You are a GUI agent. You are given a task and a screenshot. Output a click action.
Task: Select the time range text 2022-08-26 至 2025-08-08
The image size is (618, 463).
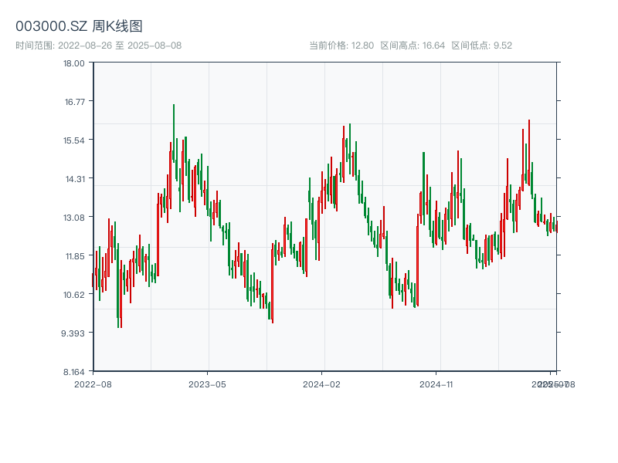tap(120, 46)
